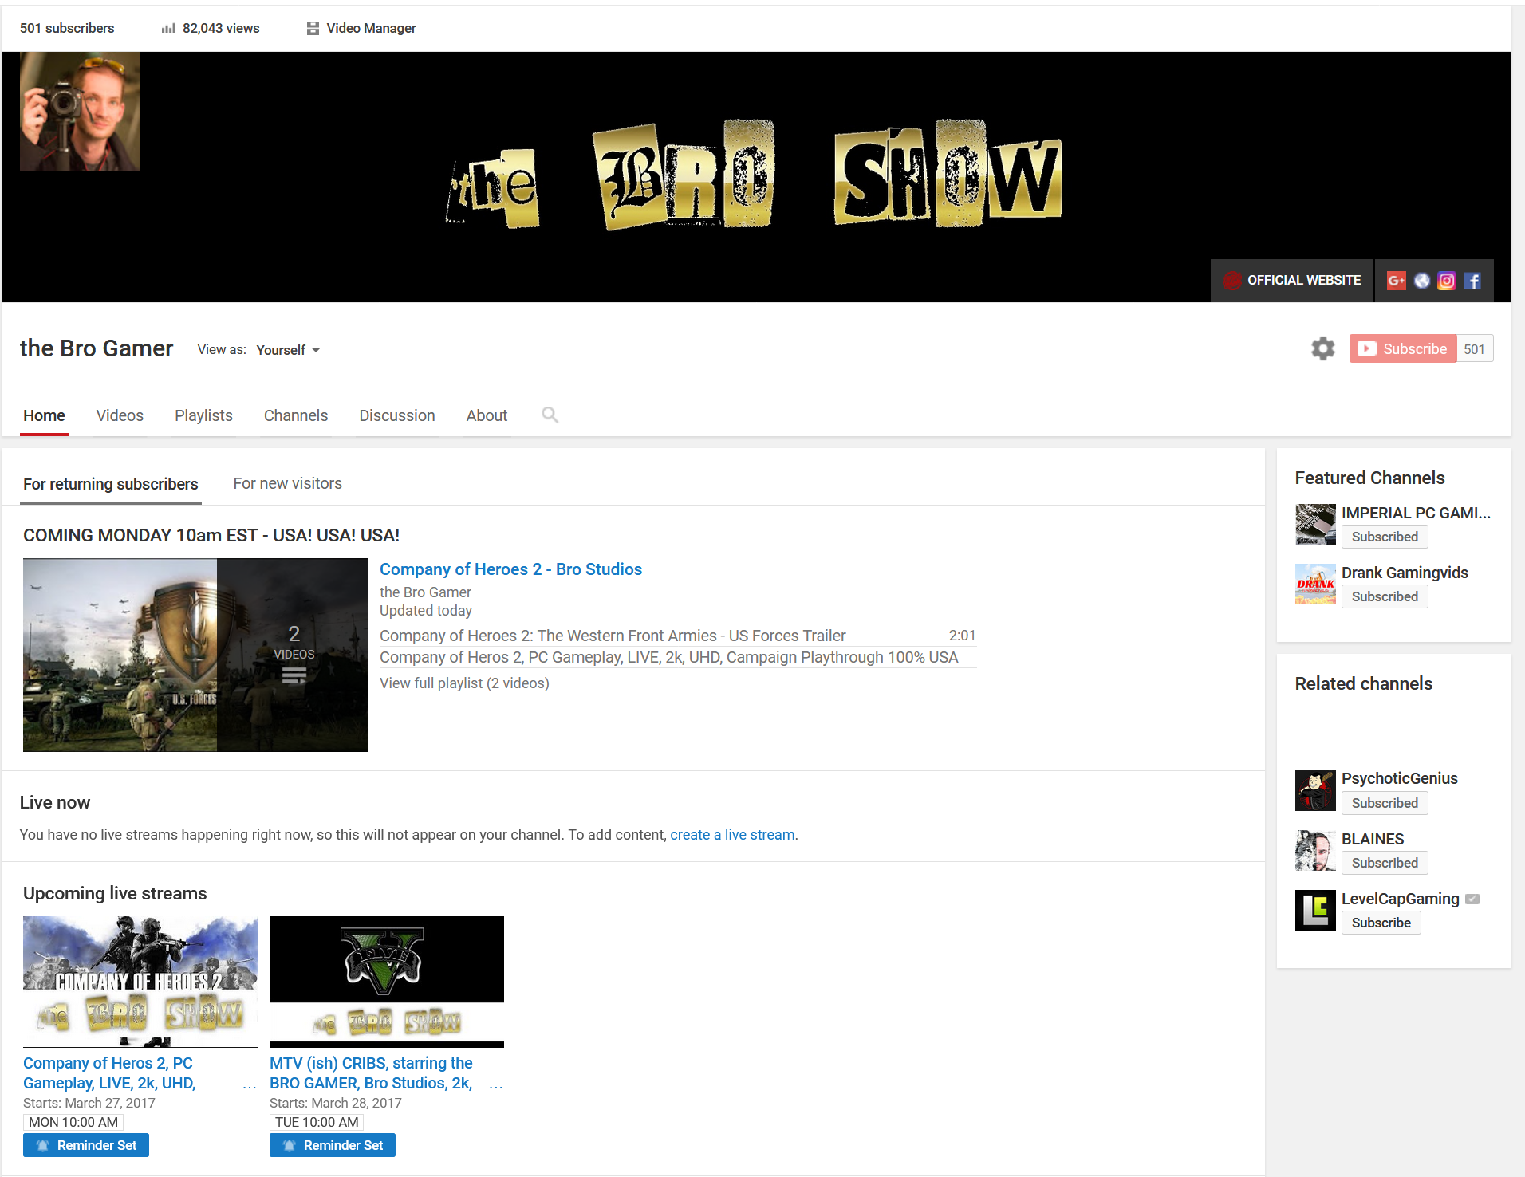Open Company of Heroes 2 playlist thumbnail
1525x1177 pixels.
tap(195, 655)
